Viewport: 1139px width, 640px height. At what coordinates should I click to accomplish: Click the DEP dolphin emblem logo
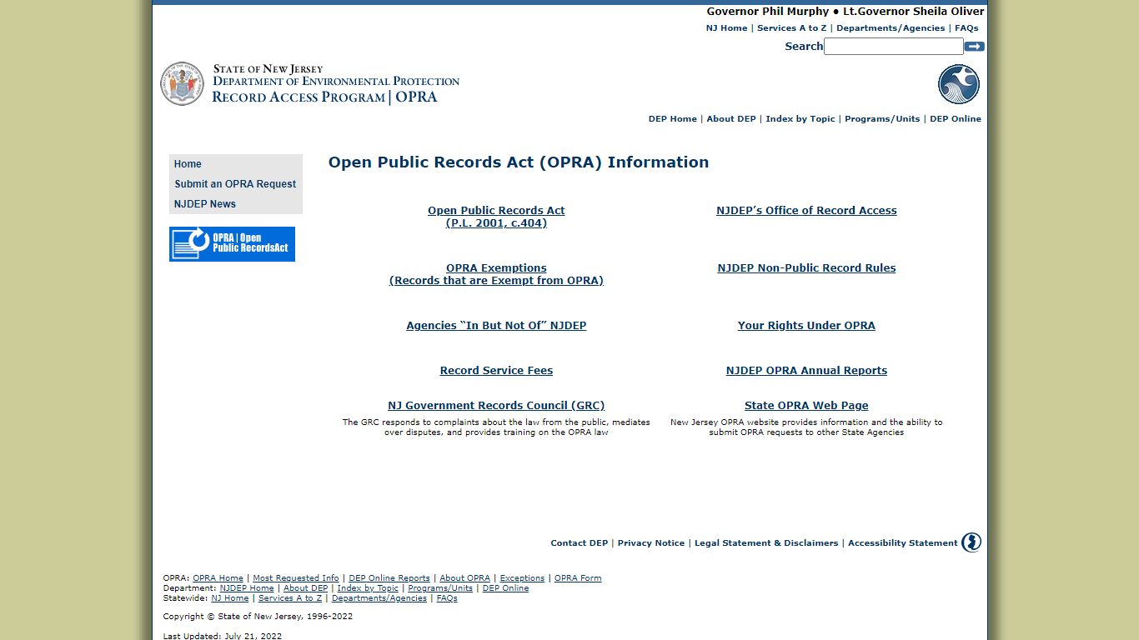pos(959,84)
